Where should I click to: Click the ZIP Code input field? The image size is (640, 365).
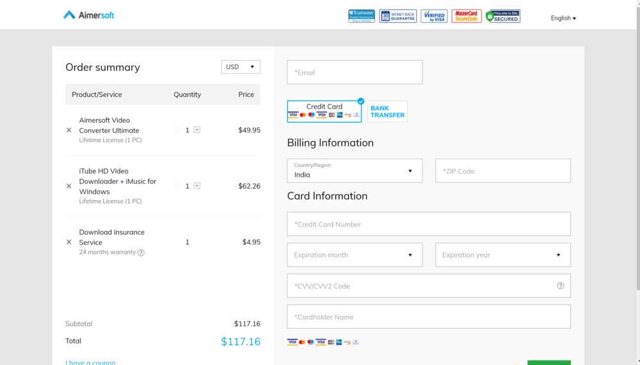point(503,171)
